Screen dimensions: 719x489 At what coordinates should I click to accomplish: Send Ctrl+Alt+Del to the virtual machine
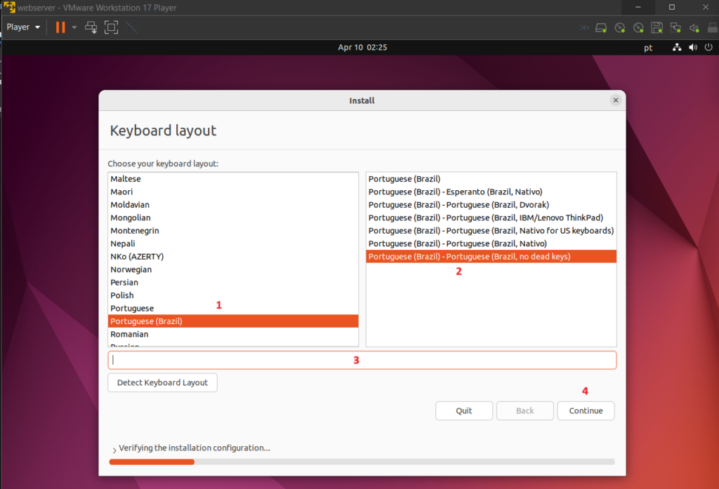pos(91,27)
